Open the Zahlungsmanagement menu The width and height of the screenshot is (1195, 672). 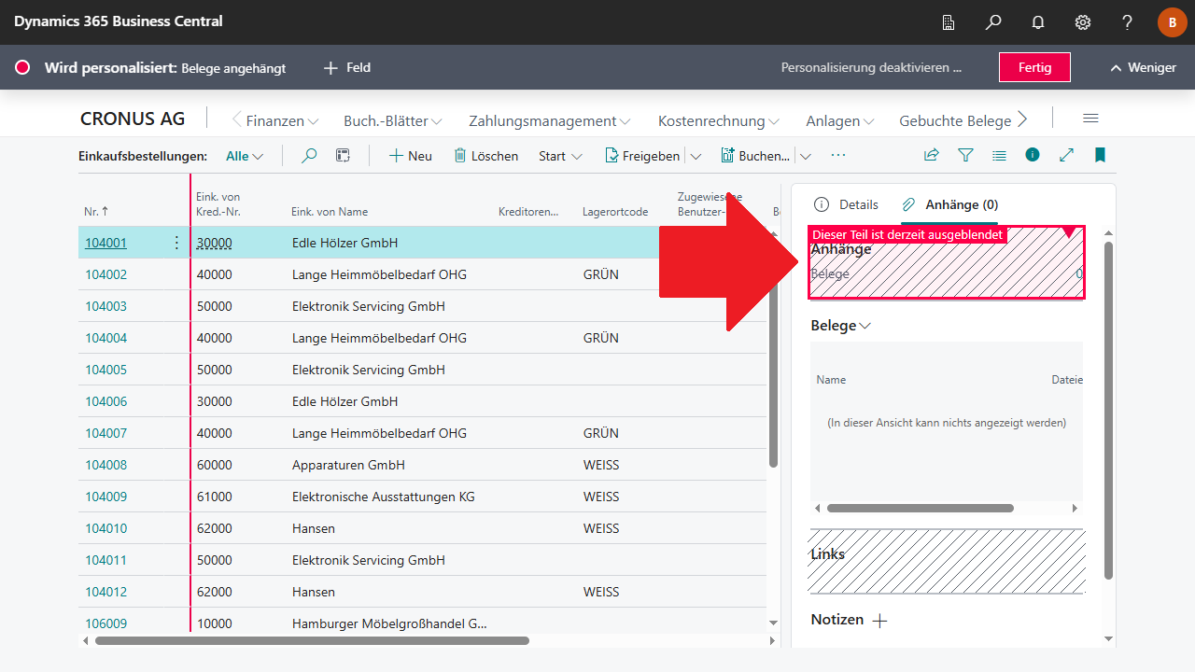(550, 120)
